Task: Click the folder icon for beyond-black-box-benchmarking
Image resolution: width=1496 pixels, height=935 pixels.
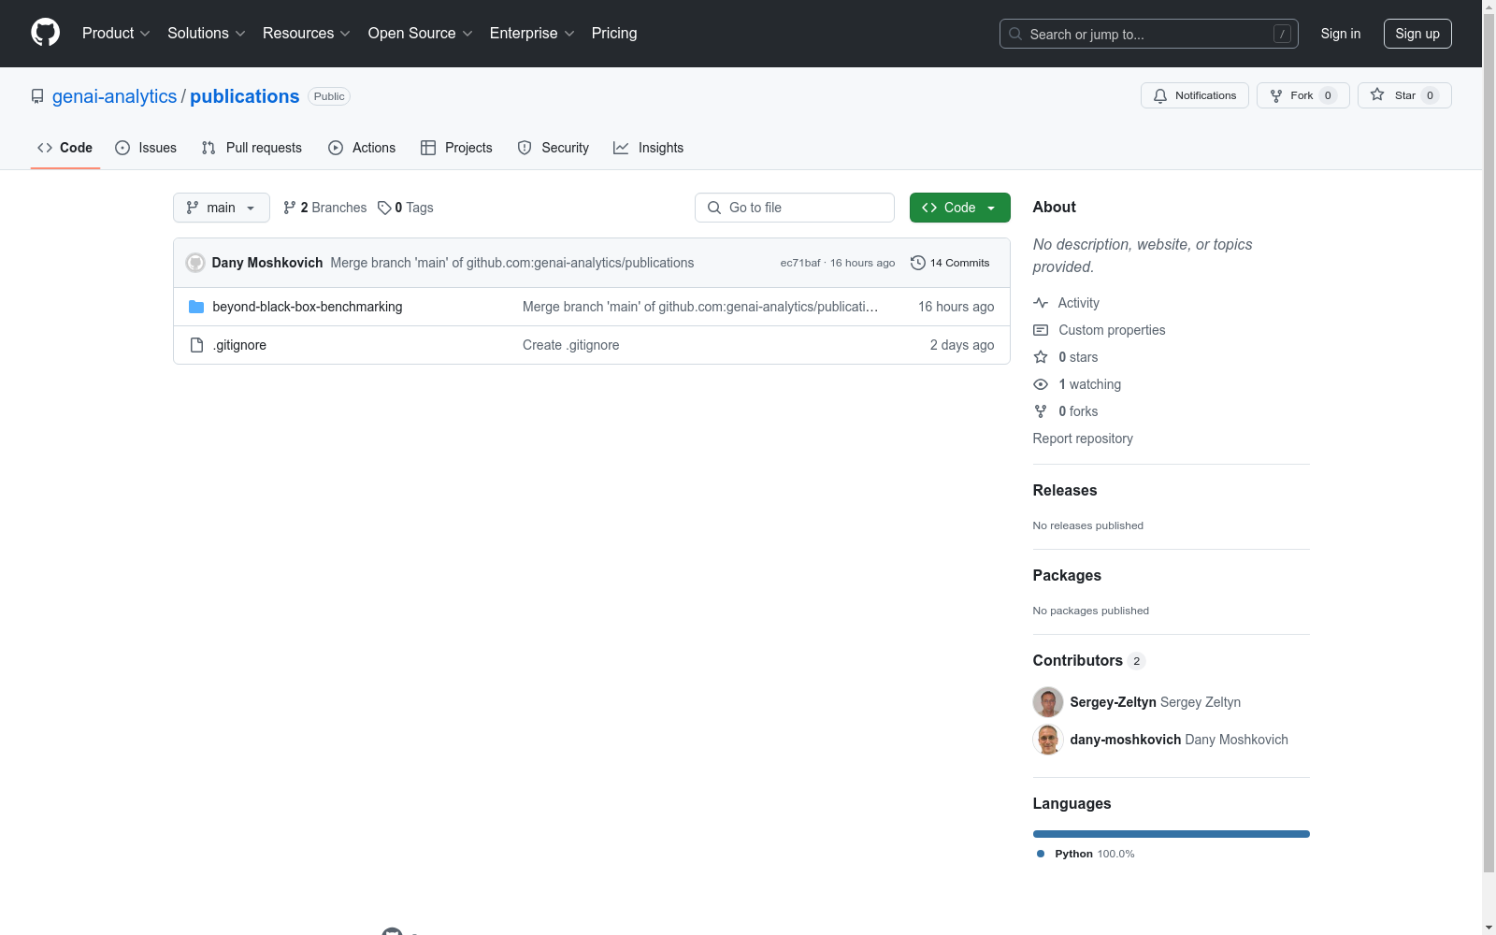Action: (196, 307)
